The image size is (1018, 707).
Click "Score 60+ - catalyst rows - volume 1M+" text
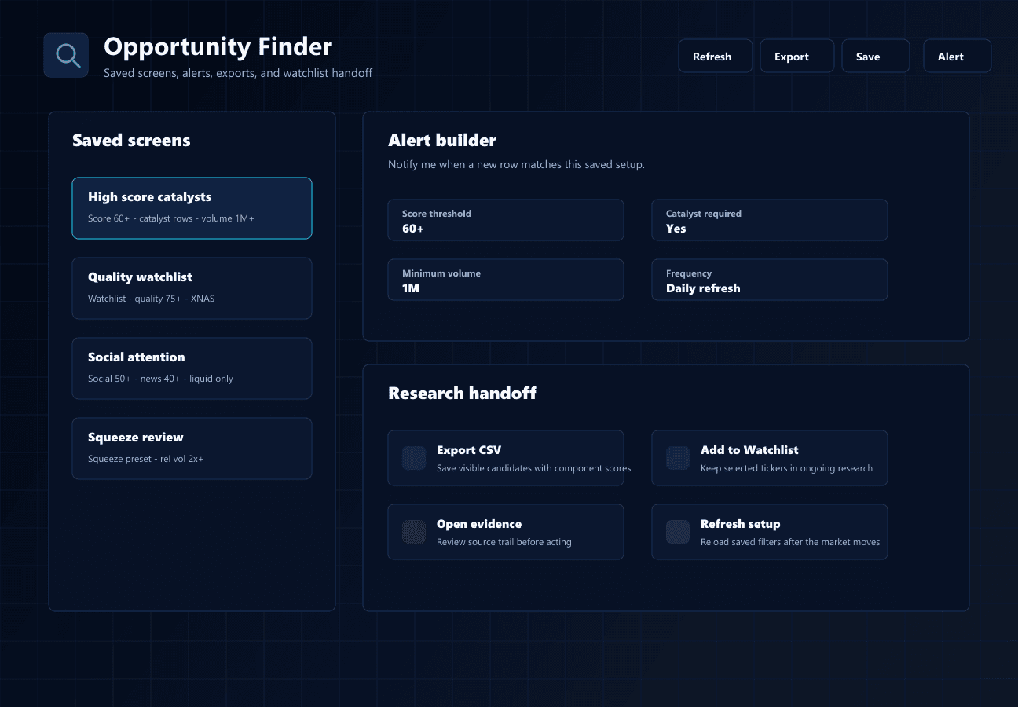tap(171, 218)
